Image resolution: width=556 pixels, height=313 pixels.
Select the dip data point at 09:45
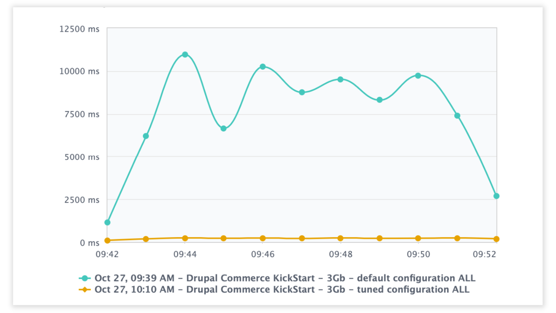click(223, 128)
